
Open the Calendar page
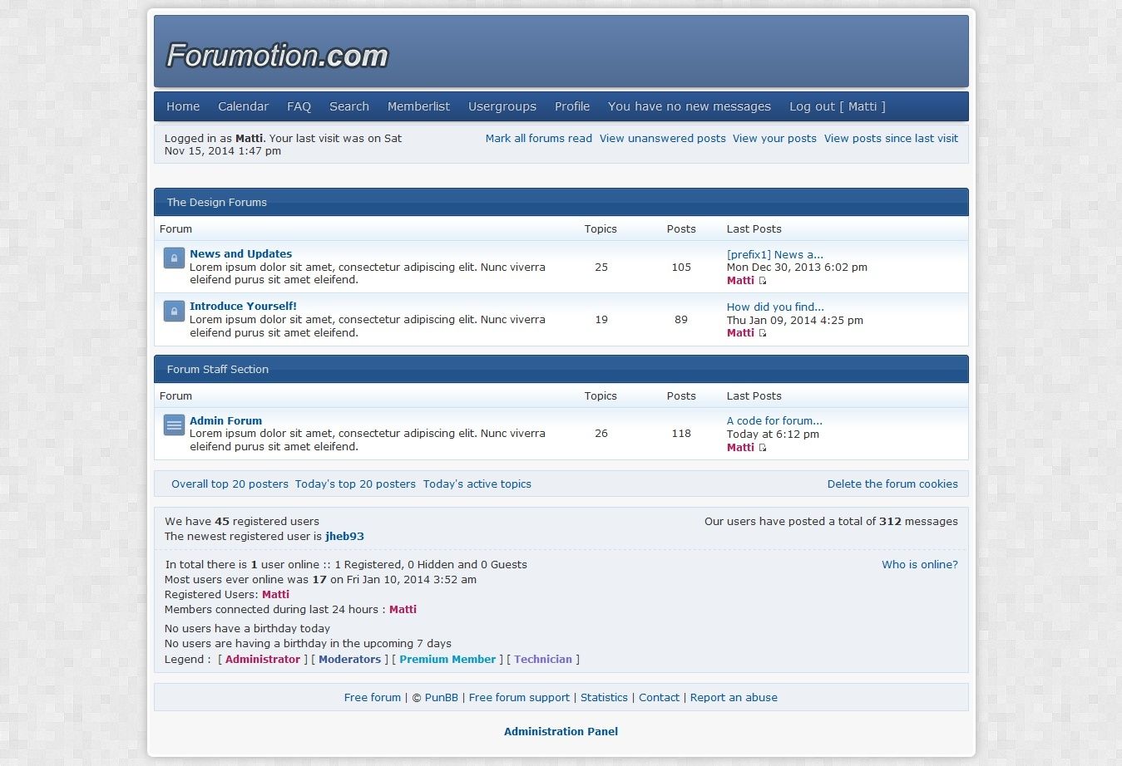pyautogui.click(x=243, y=106)
